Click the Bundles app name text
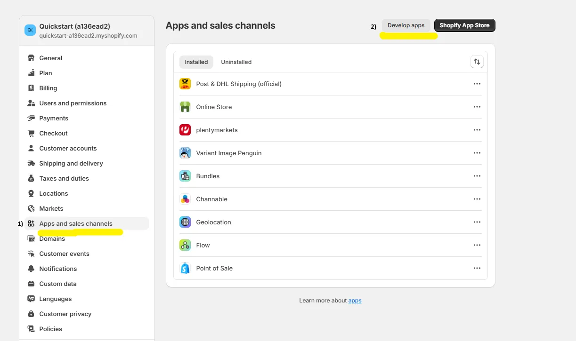The image size is (576, 341). pyautogui.click(x=208, y=176)
